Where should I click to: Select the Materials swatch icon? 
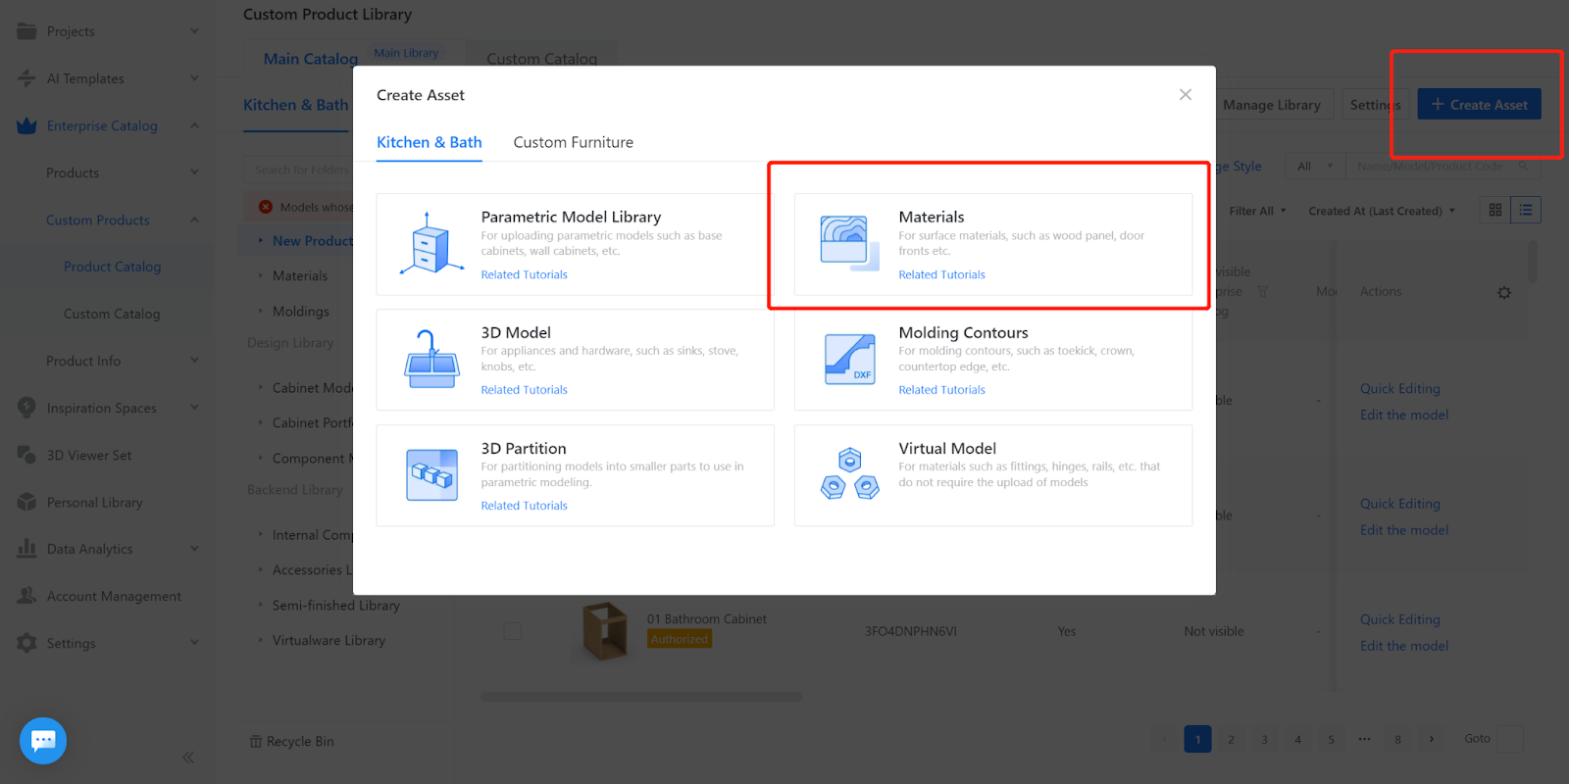(849, 243)
